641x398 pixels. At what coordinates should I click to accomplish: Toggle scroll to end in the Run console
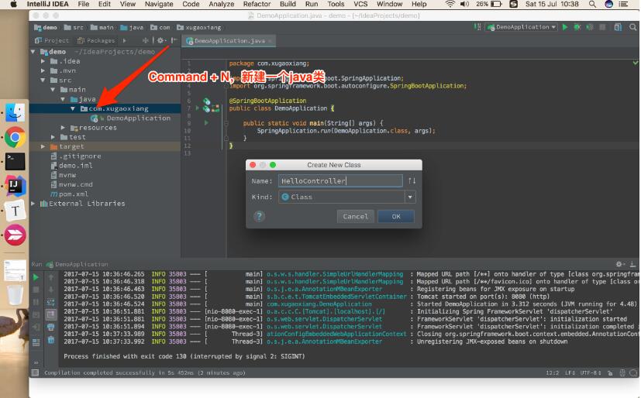pyautogui.click(x=50, y=314)
